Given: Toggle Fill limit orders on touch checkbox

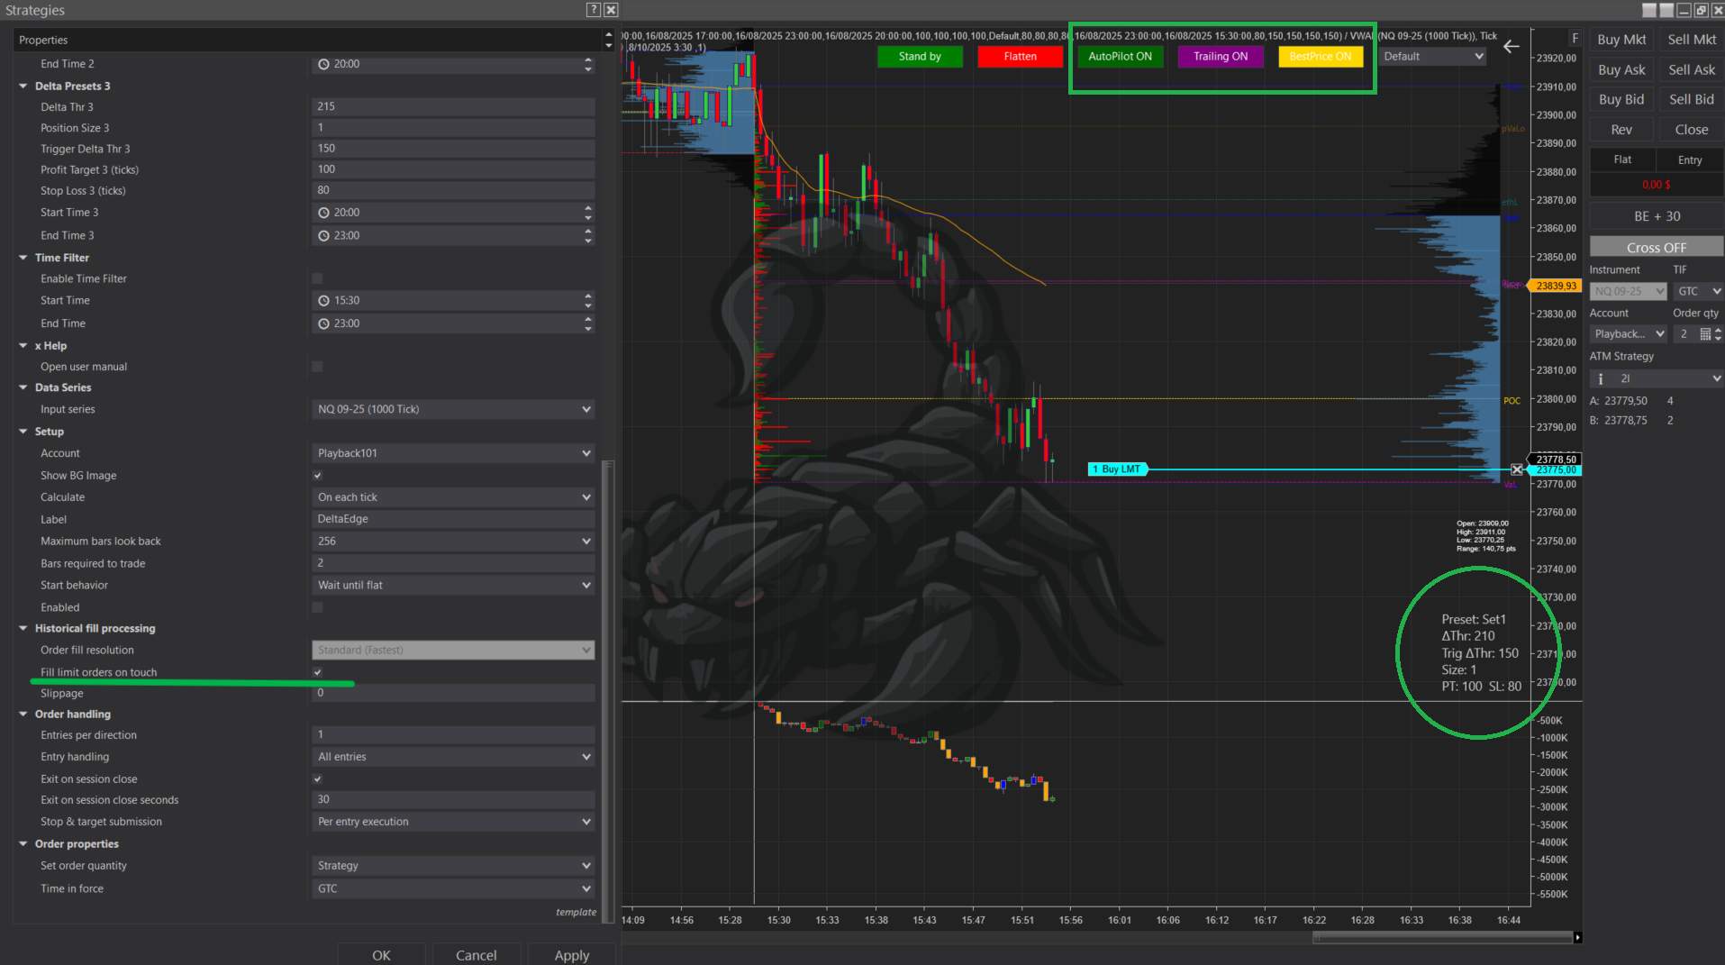Looking at the screenshot, I should point(317,672).
